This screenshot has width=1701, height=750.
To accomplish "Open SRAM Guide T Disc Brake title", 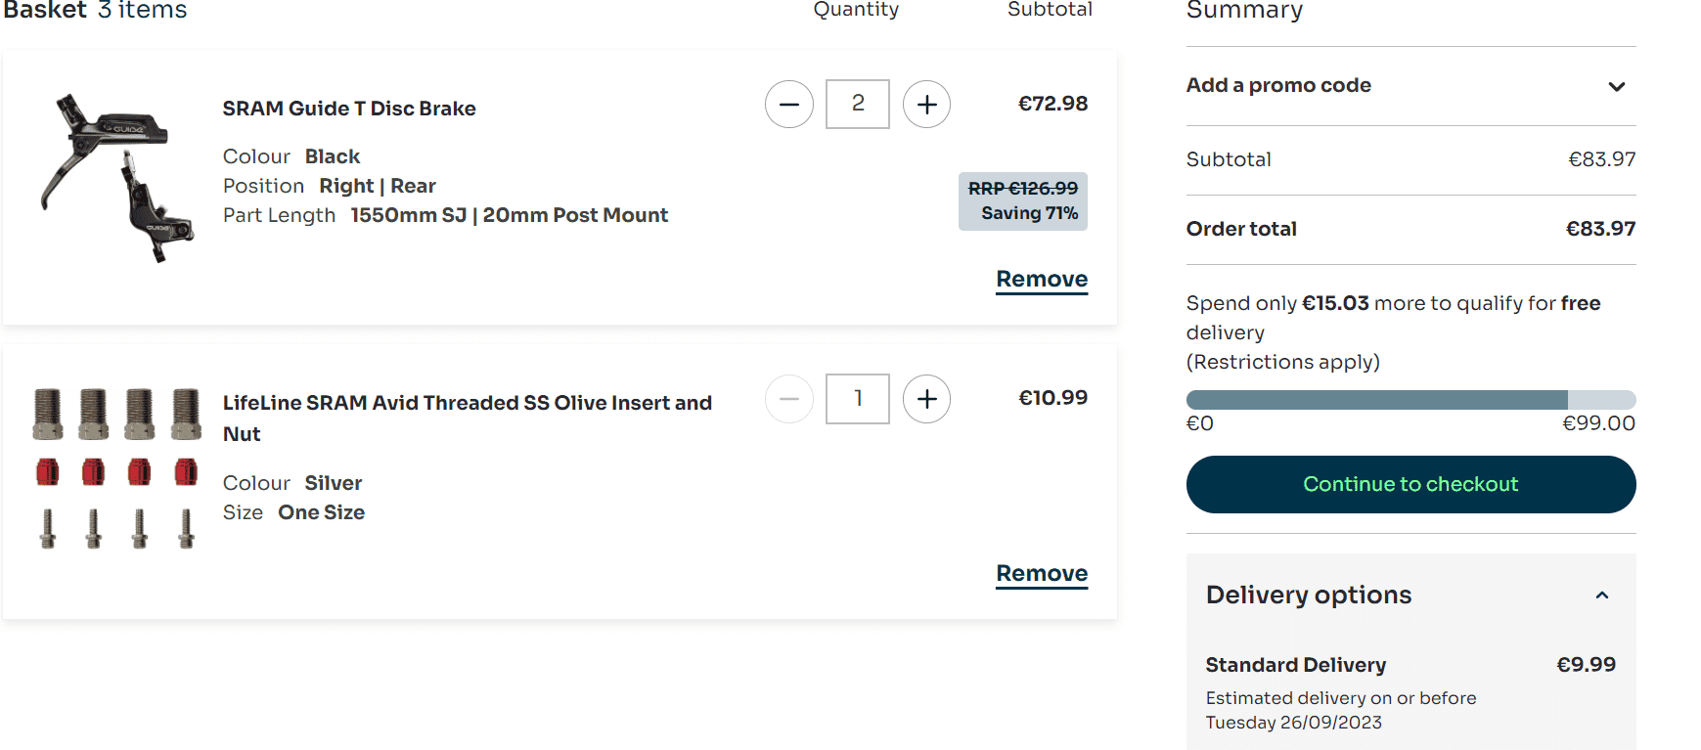I will pyautogui.click(x=349, y=109).
